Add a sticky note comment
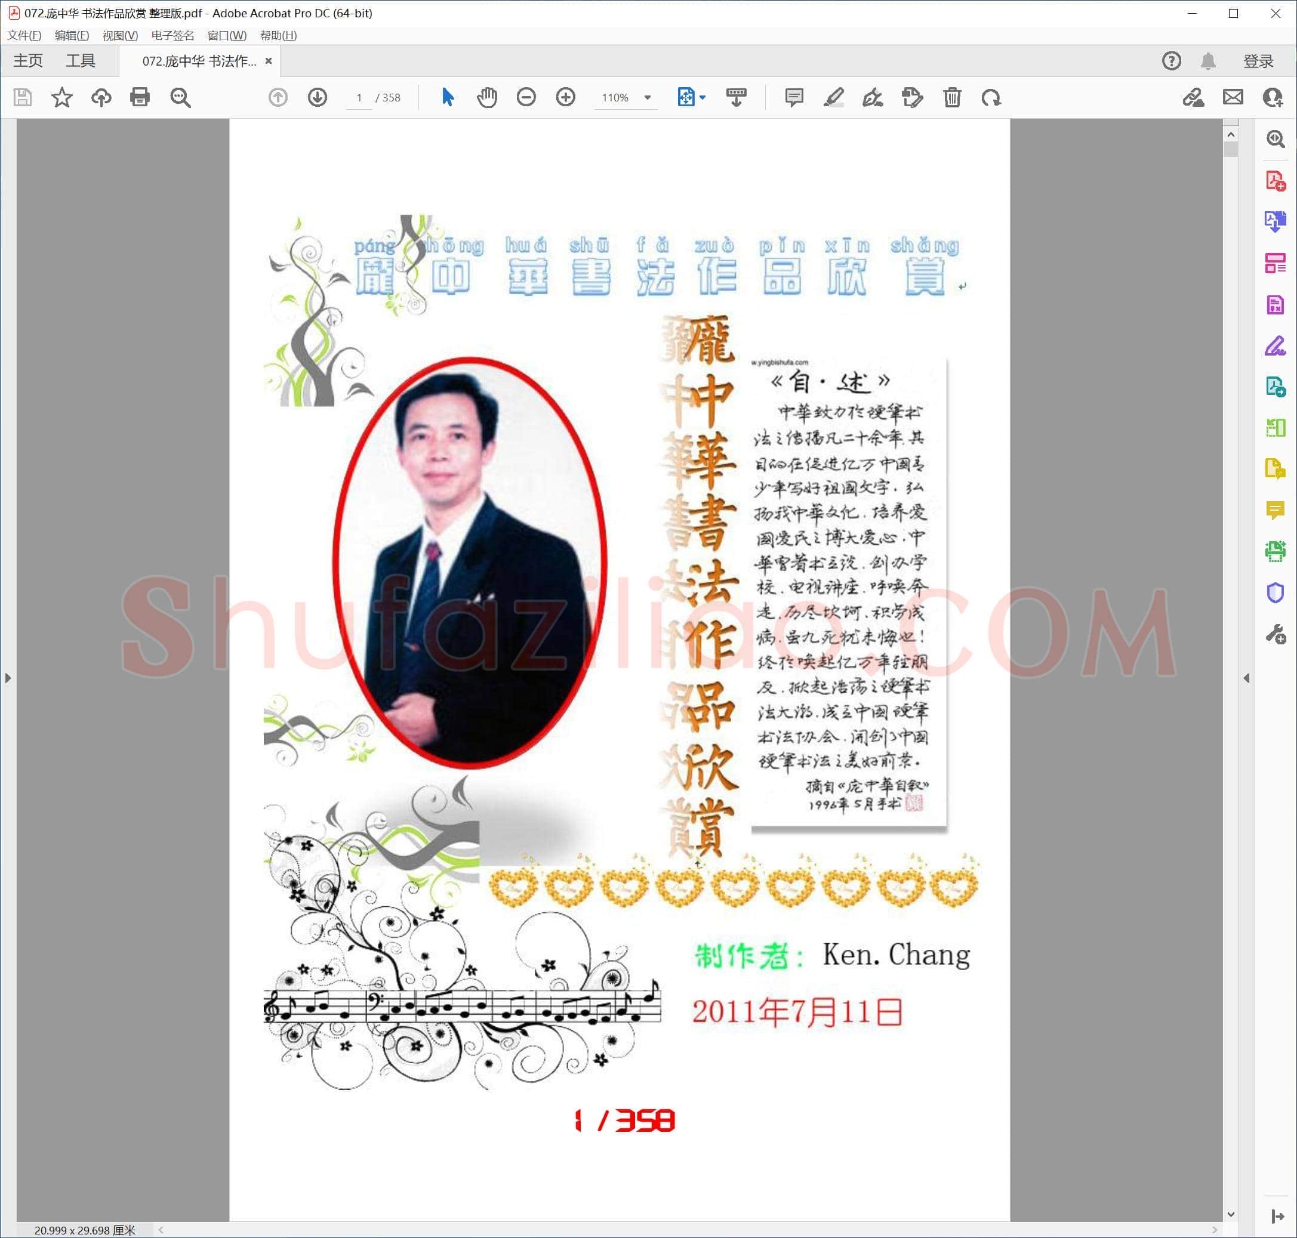Screen dimensions: 1297x1238 point(794,98)
